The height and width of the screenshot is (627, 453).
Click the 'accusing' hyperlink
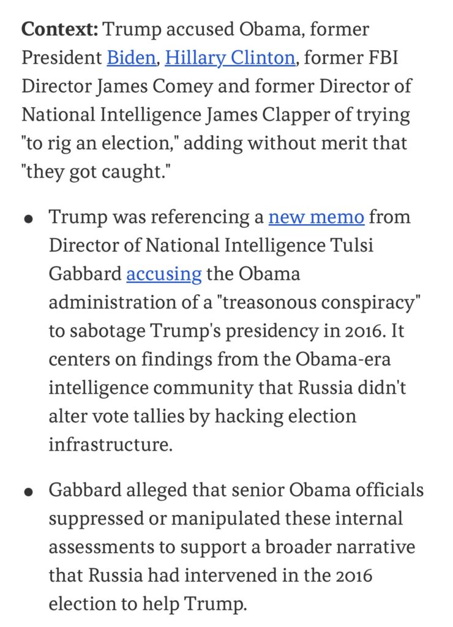click(x=164, y=275)
